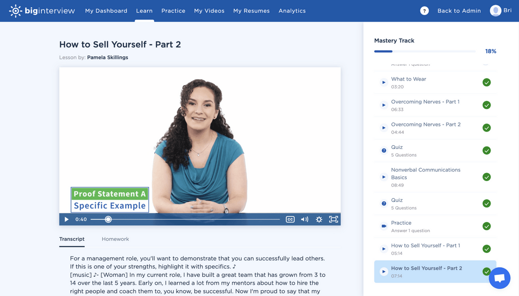Viewport: 519px width, 296px height.
Task: Click the green checkmark for the Practice item
Action: 486,226
